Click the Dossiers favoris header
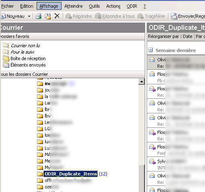The image size is (205, 192). [73, 36]
